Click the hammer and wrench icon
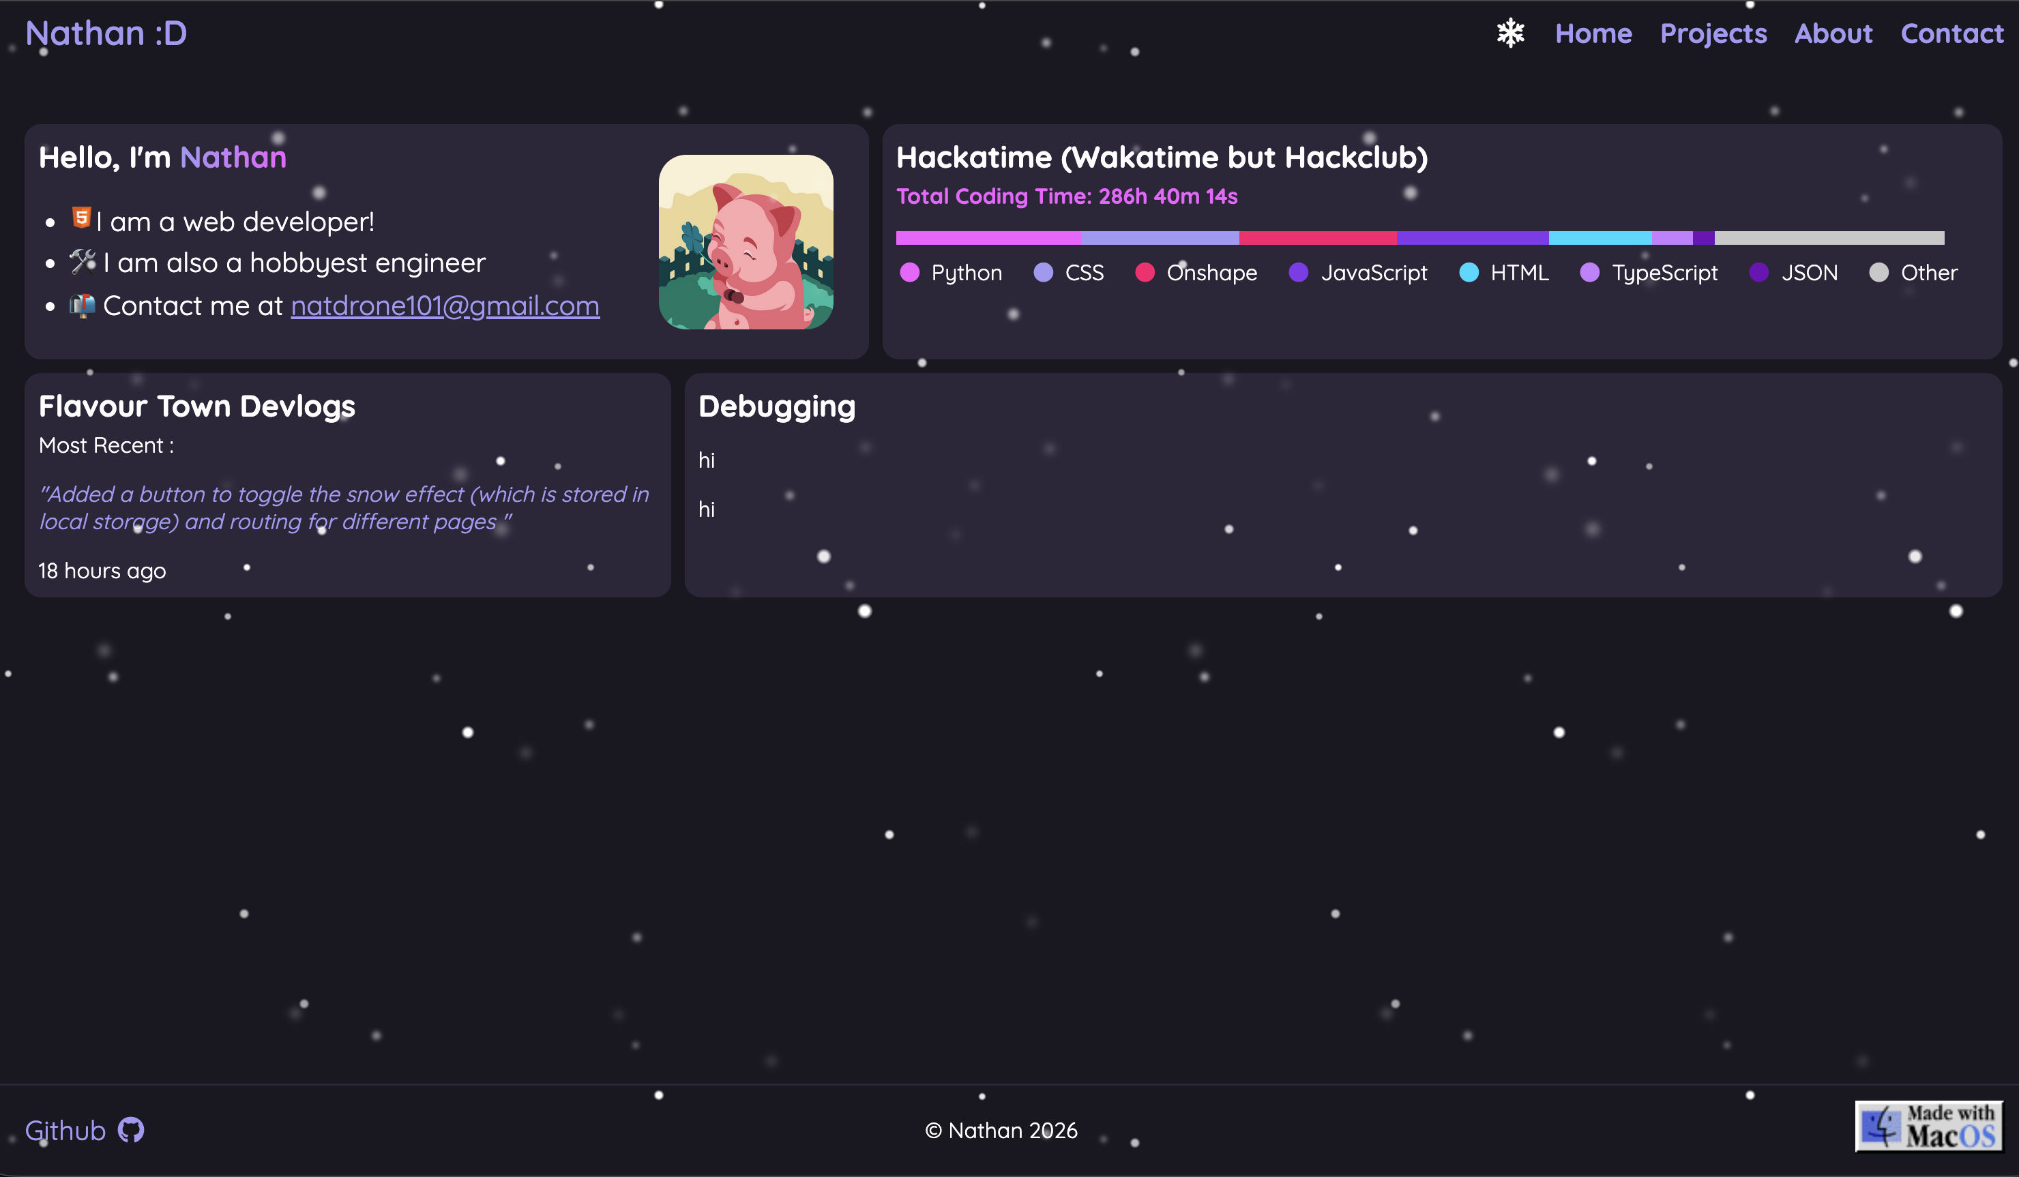 point(82,261)
